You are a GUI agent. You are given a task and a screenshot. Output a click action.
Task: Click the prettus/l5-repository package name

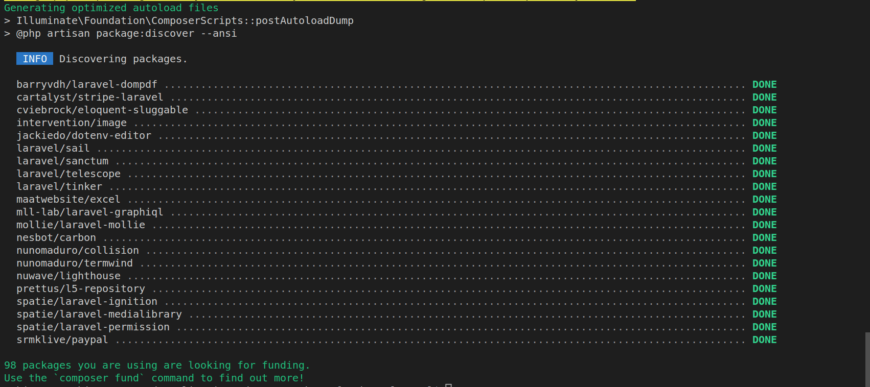tap(80, 289)
